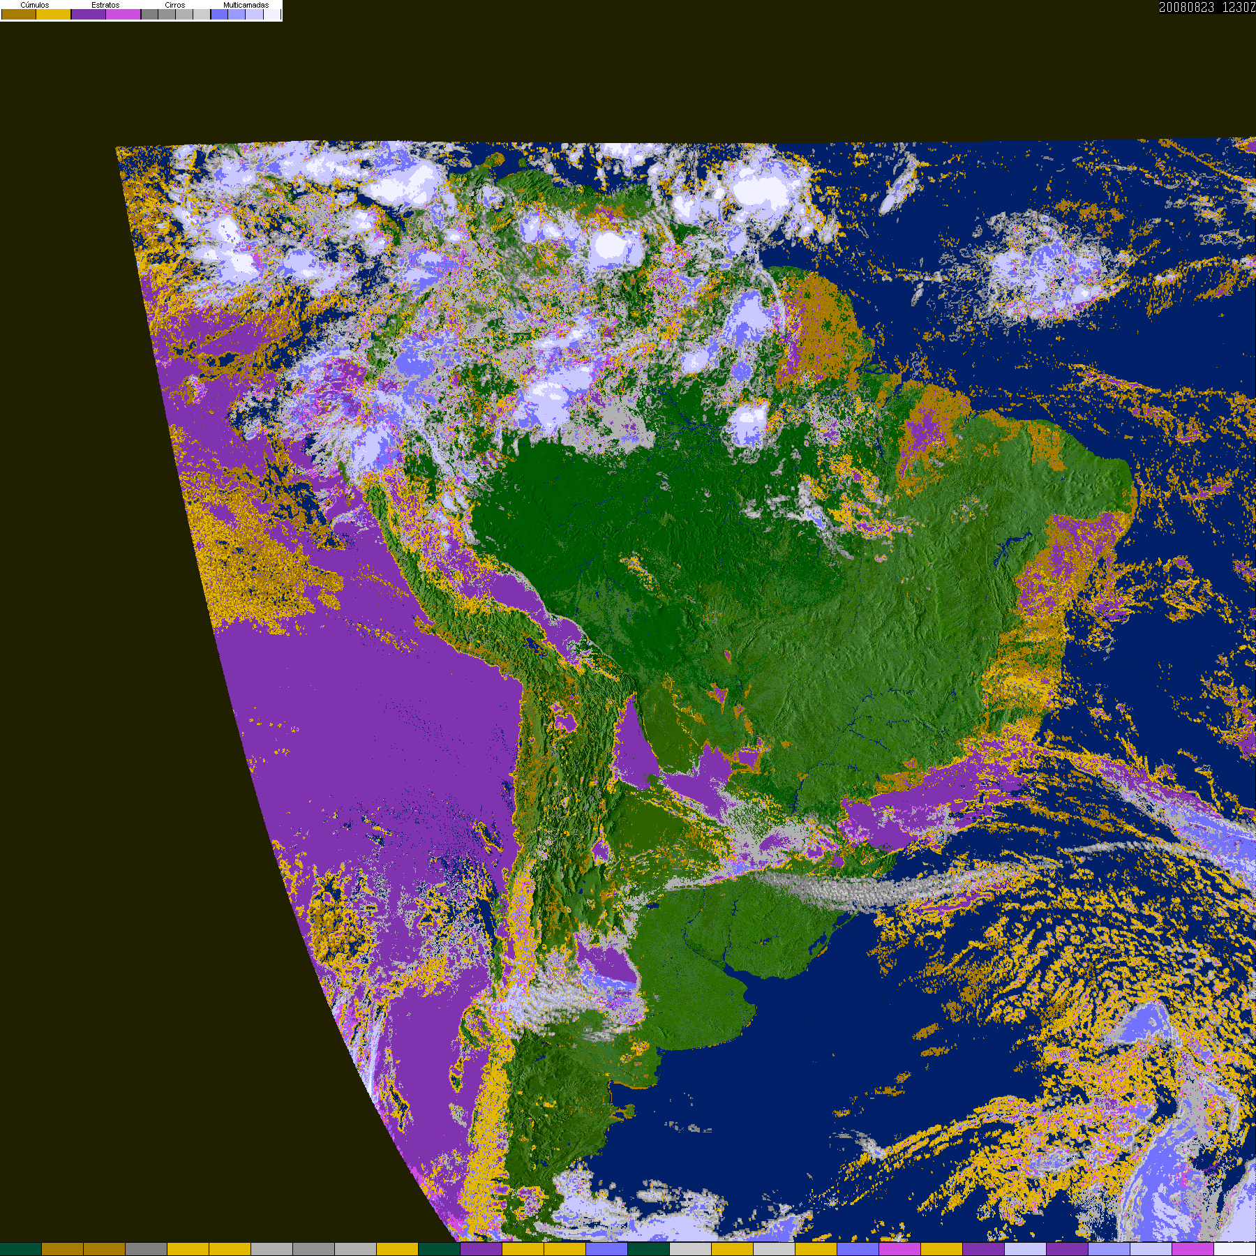Click the lightest gray Cirros legend swatch
The image size is (1256, 1256).
(202, 14)
